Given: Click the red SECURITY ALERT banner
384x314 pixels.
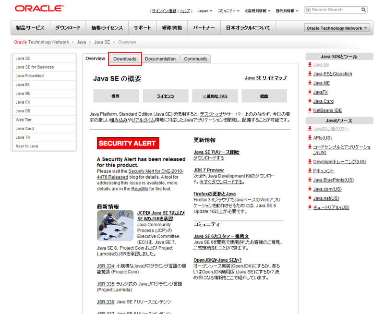Looking at the screenshot, I should pos(128,143).
